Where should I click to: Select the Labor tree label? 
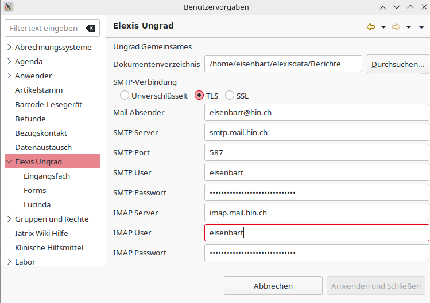pos(25,262)
